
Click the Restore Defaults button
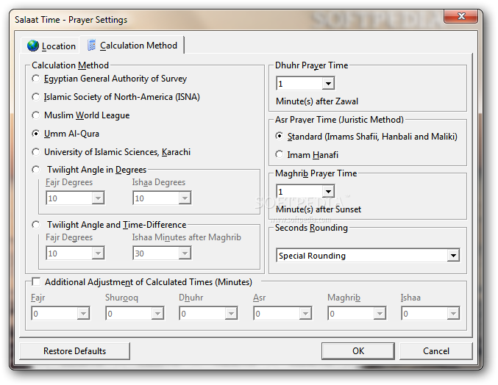tap(74, 351)
